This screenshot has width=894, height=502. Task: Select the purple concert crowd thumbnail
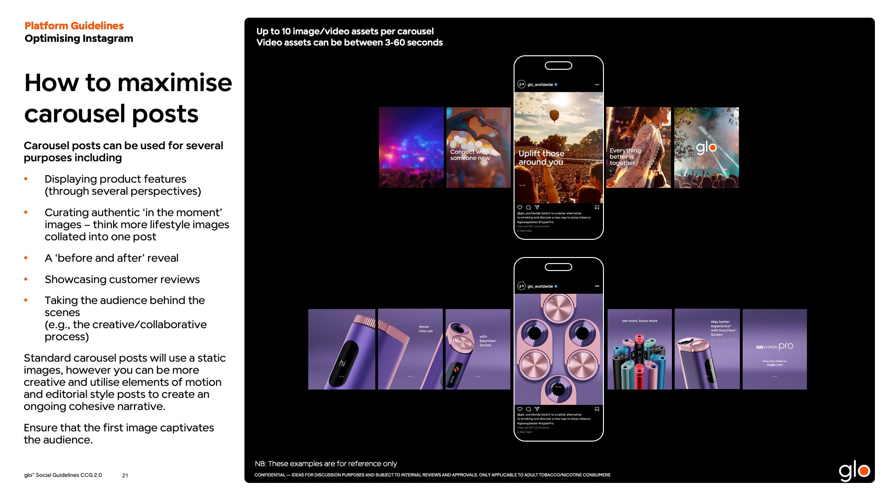[411, 148]
